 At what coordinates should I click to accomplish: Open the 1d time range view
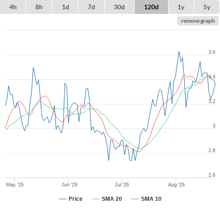(65, 7)
